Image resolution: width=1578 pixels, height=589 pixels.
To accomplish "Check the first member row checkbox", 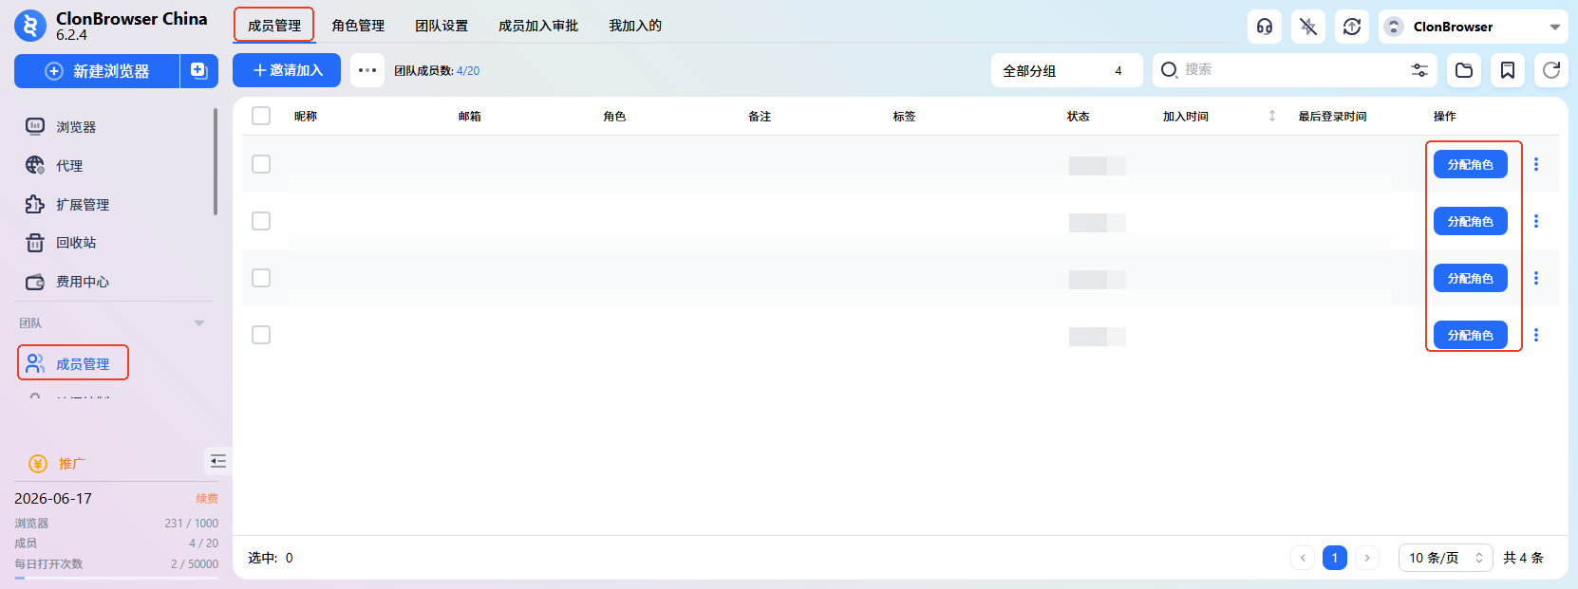I will point(261,164).
